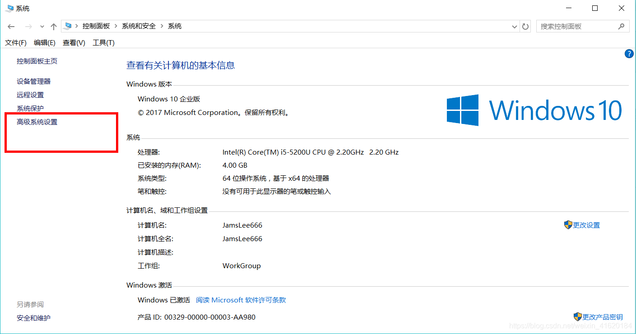Click the JamsLee666 value beside 计算机名
The width and height of the screenshot is (636, 334).
(x=242, y=225)
